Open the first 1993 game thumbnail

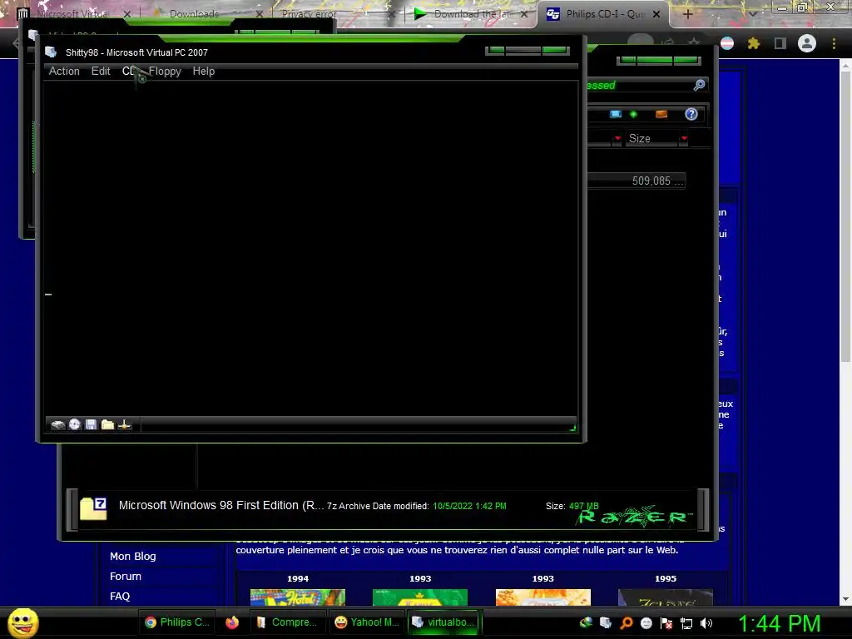tap(420, 597)
